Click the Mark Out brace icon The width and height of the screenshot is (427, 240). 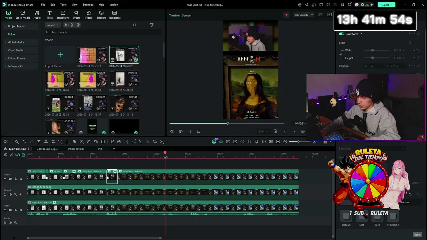click(x=294, y=131)
